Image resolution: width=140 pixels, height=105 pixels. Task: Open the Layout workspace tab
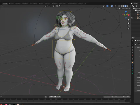(5, 4)
